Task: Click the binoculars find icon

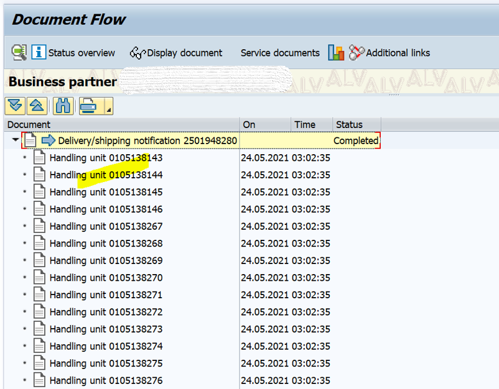Action: pyautogui.click(x=62, y=106)
